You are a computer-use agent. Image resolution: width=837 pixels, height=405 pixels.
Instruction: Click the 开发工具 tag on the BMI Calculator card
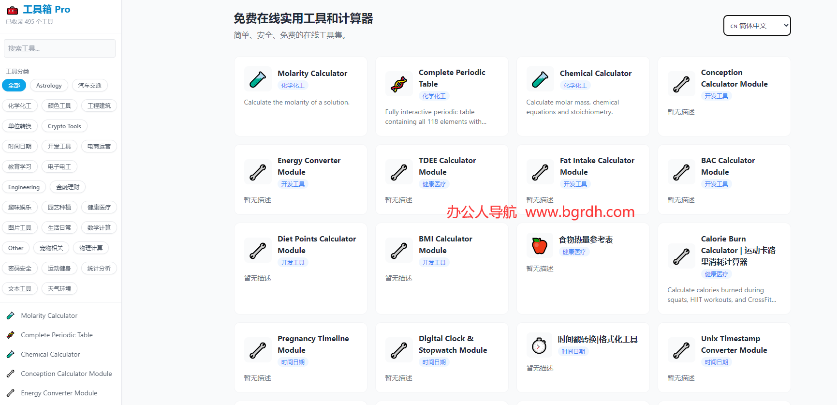434,263
